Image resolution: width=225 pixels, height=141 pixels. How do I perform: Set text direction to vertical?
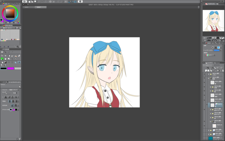coord(16,105)
